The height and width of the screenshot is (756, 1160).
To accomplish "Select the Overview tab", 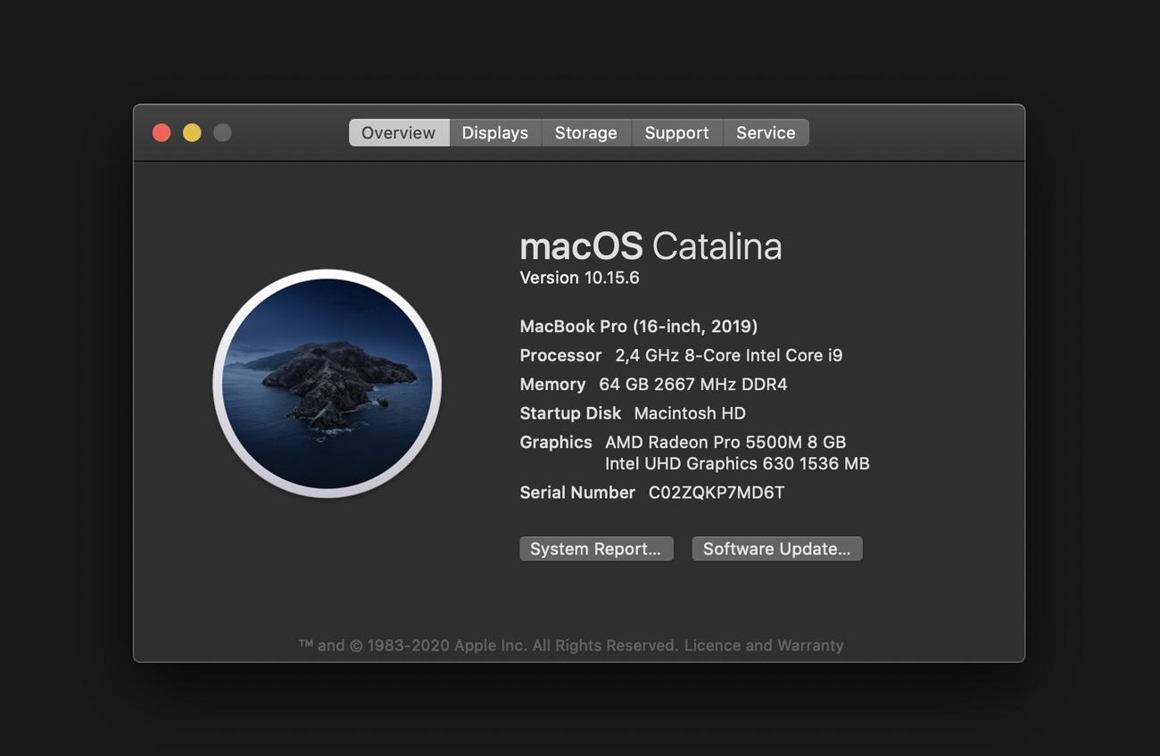I will [398, 133].
